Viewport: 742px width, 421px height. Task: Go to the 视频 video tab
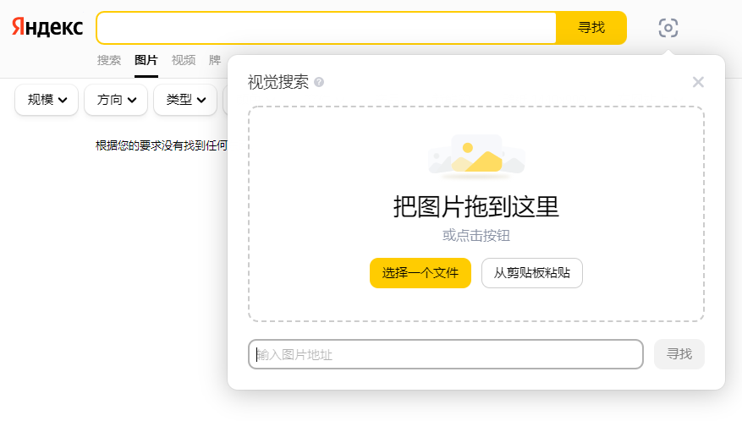184,60
